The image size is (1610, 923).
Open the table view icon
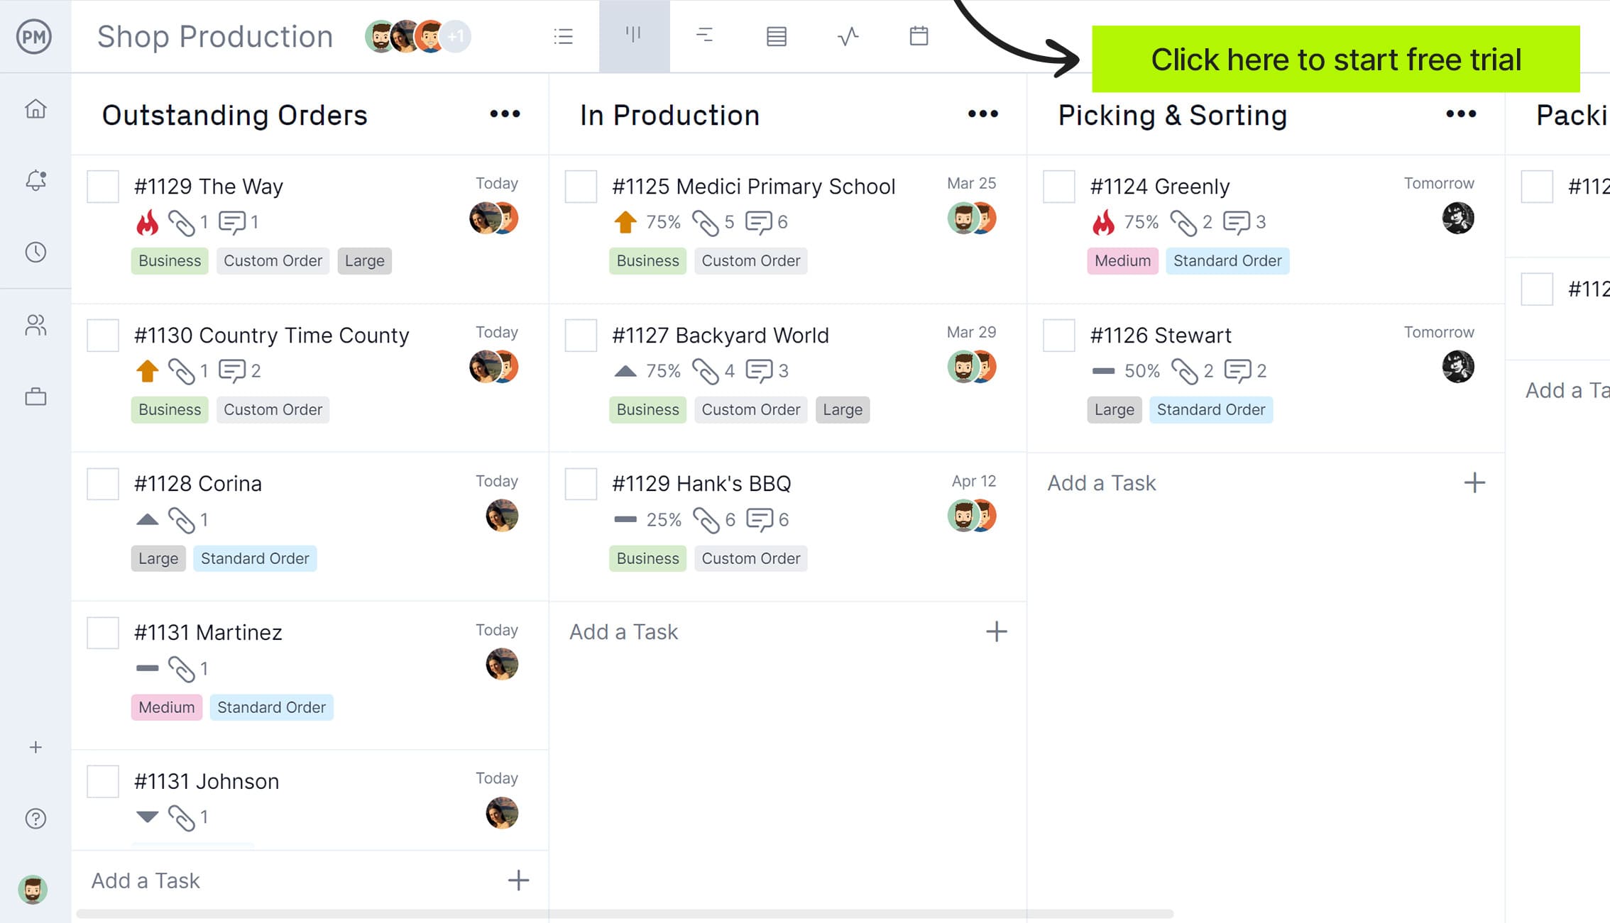tap(777, 36)
